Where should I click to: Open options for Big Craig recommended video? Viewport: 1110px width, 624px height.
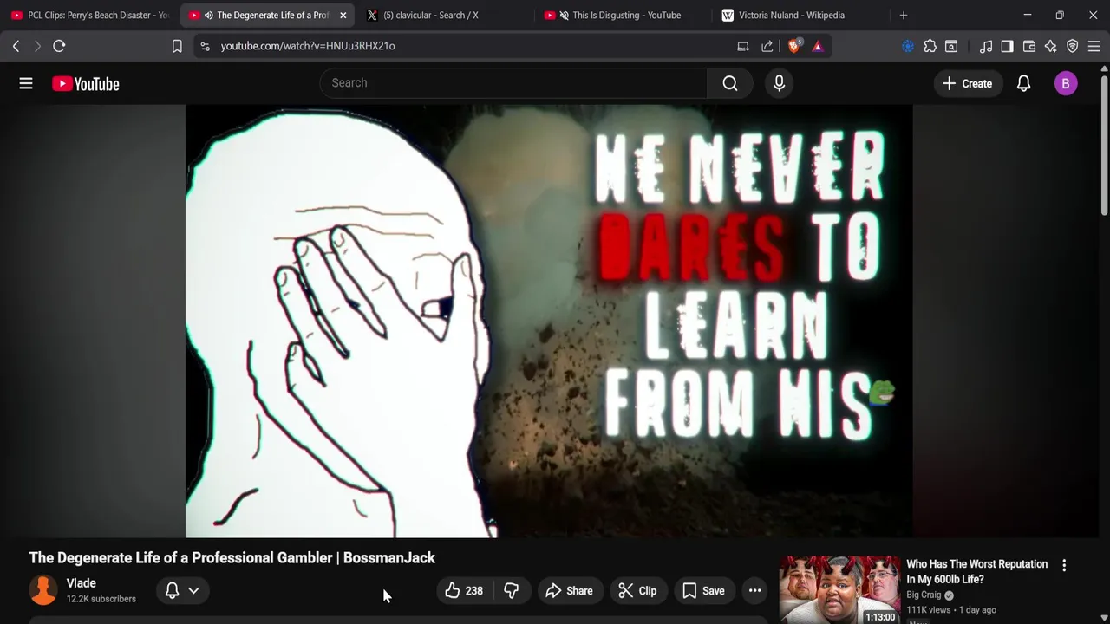[x=1064, y=565]
